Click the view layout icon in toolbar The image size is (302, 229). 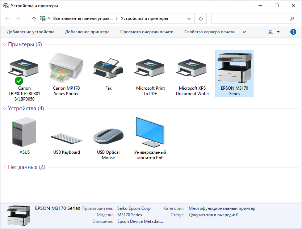pyautogui.click(x=270, y=32)
